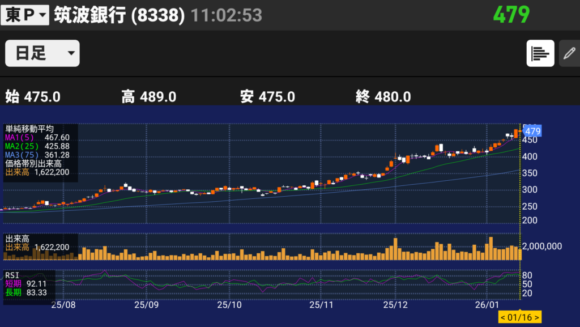Open the pencil drawing/edit tool
This screenshot has height=327, width=580.
[x=569, y=53]
